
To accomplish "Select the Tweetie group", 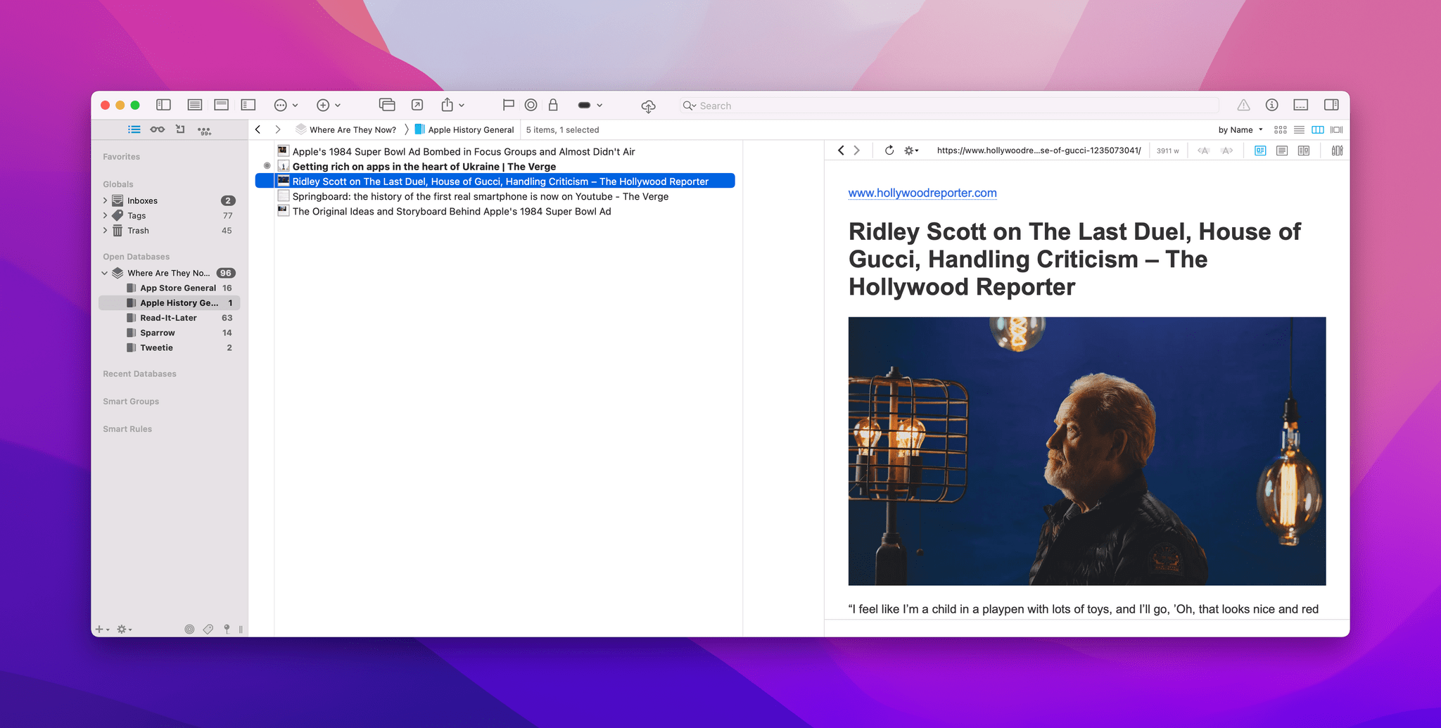I will (x=169, y=347).
